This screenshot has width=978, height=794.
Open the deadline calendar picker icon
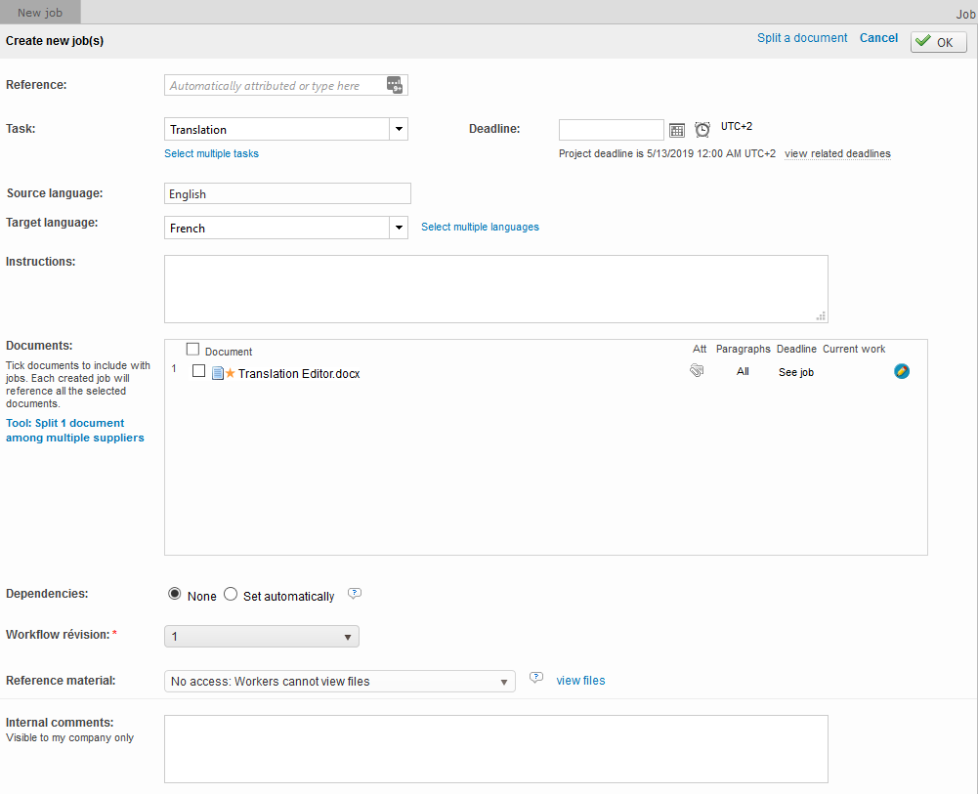pyautogui.click(x=677, y=130)
